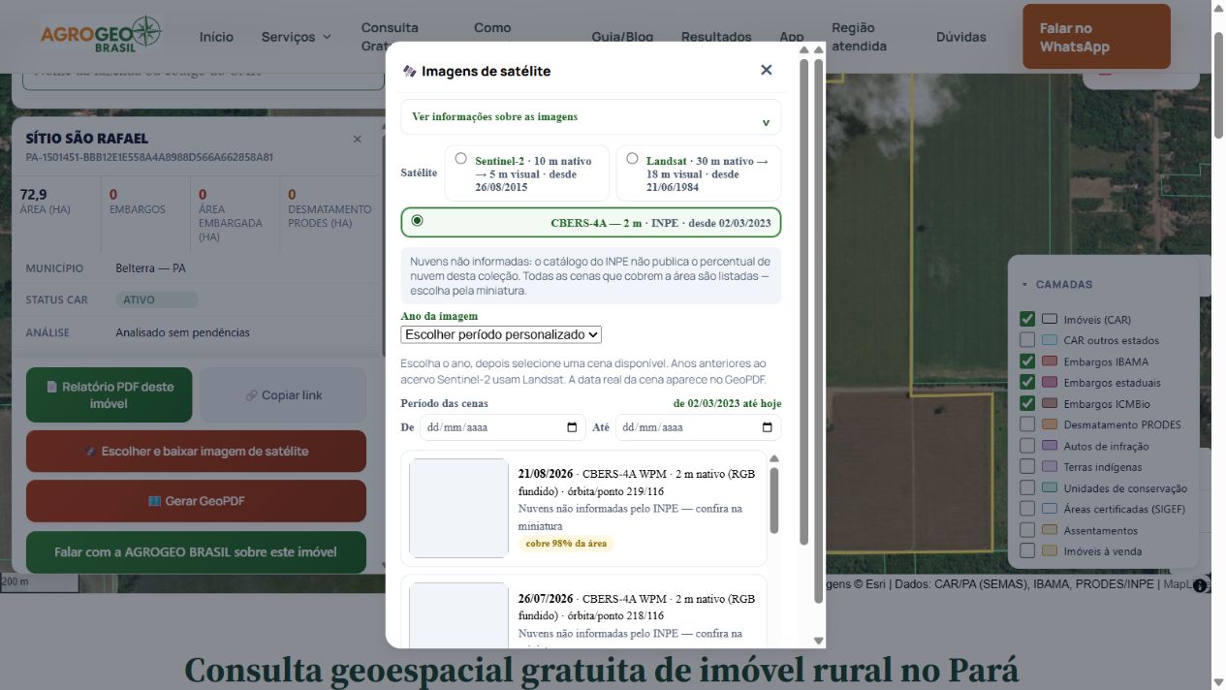This screenshot has width=1226, height=690.
Task: Click the scene list scroll up arrow
Action: pyautogui.click(x=774, y=458)
